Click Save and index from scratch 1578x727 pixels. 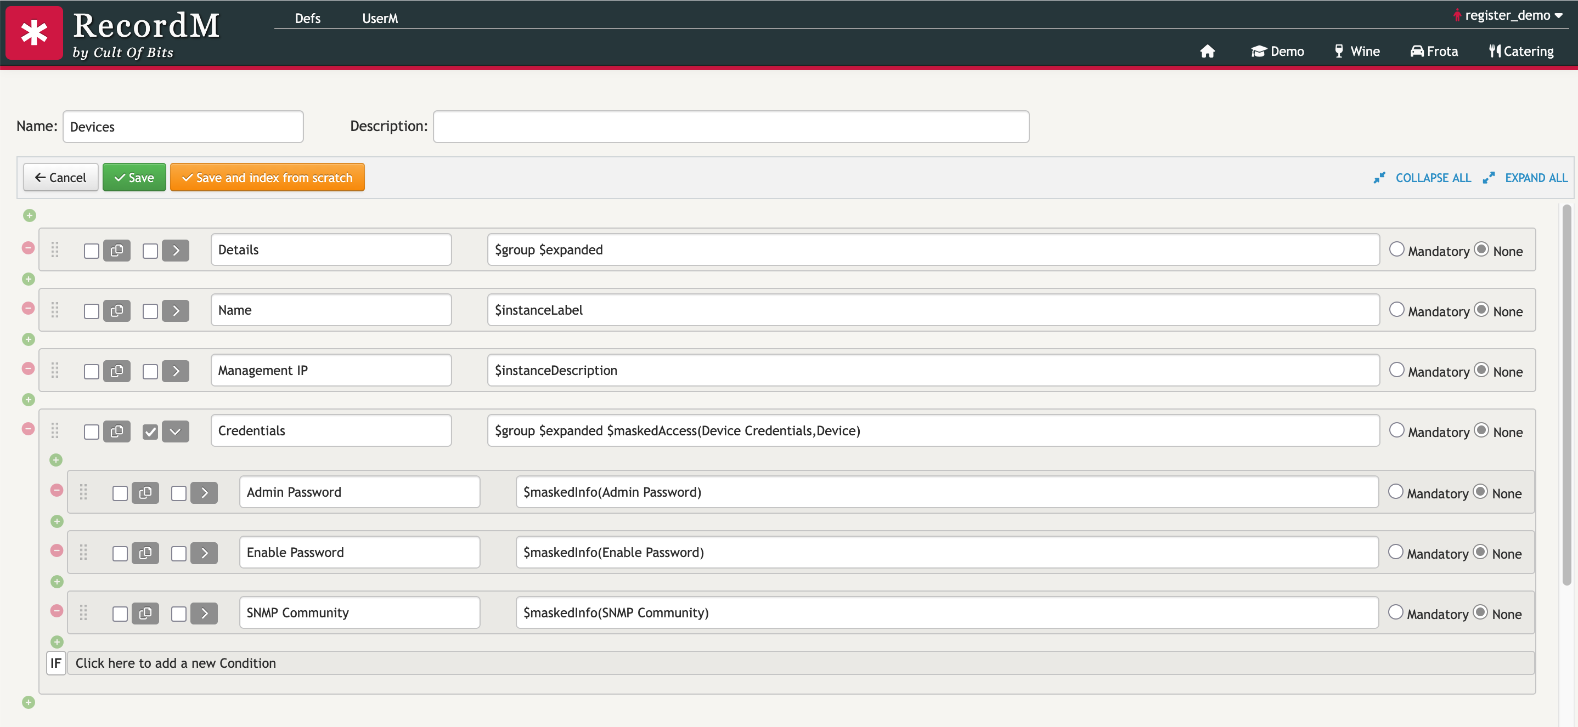pyautogui.click(x=267, y=178)
